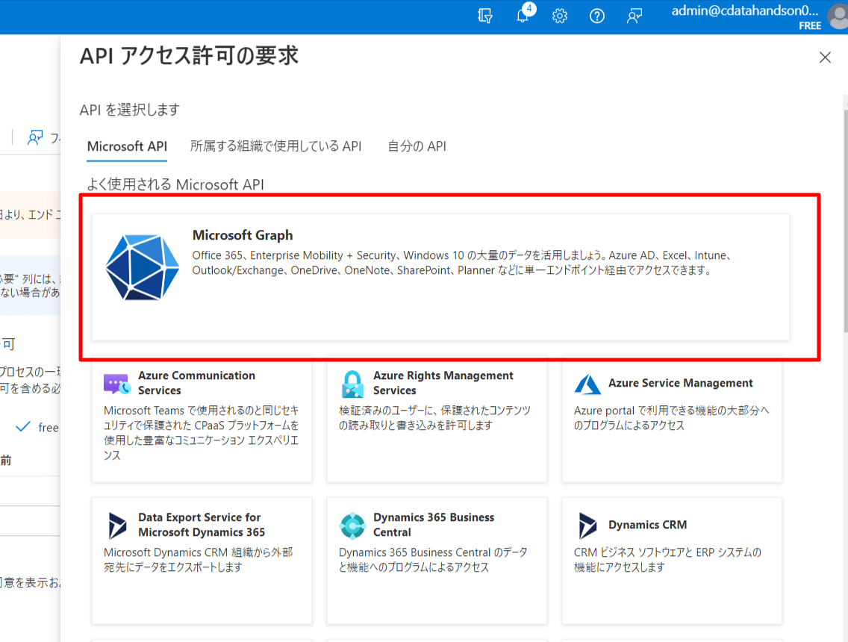Click the 'よく使用される Microsoft API' section label
The width and height of the screenshot is (848, 642).
tap(175, 184)
